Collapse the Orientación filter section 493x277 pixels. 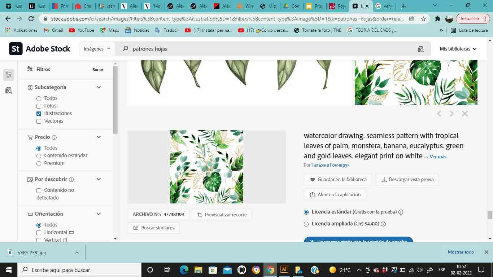pos(99,214)
